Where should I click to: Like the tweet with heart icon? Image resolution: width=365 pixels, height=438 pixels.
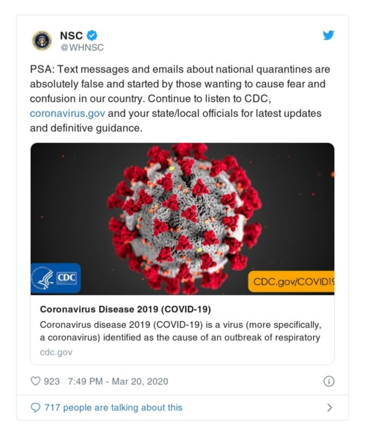[x=36, y=381]
